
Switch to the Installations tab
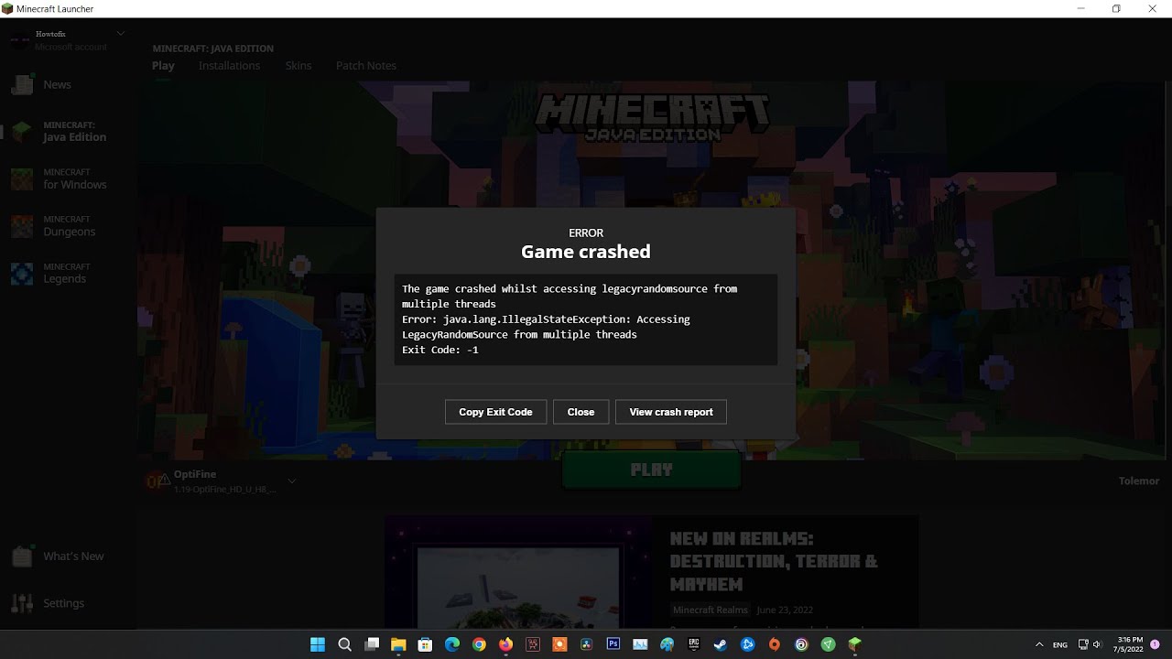229,66
